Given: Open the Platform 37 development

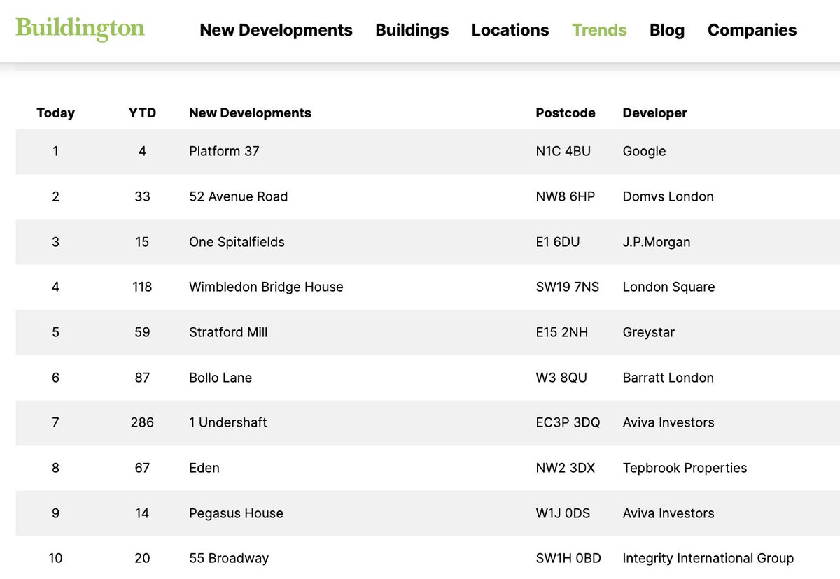Looking at the screenshot, I should click(x=224, y=151).
